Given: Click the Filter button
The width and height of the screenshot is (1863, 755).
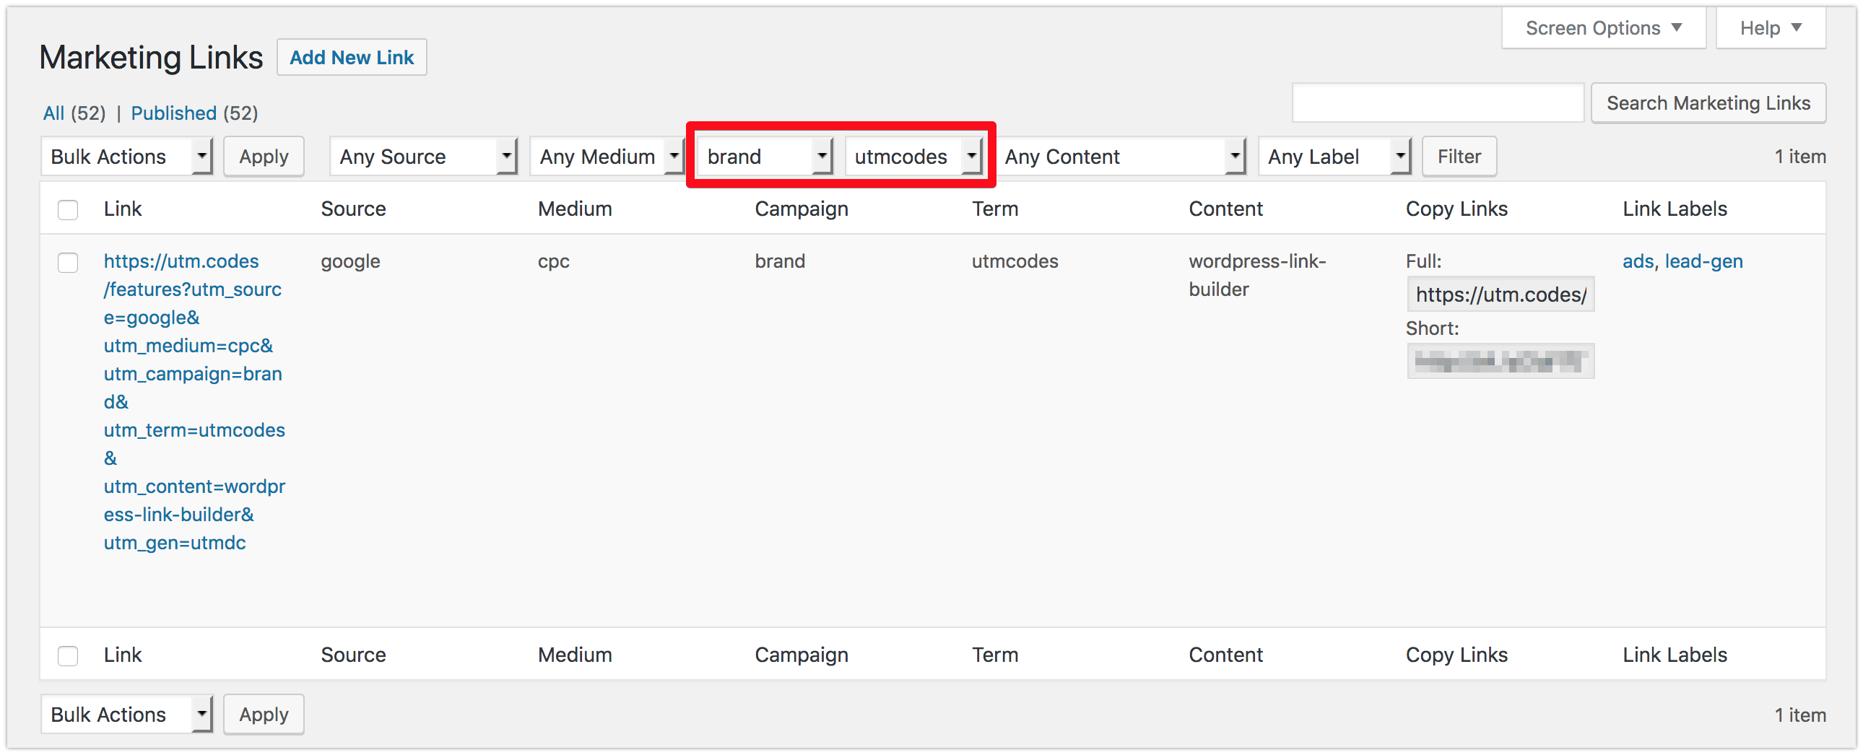Looking at the screenshot, I should click(x=1458, y=155).
